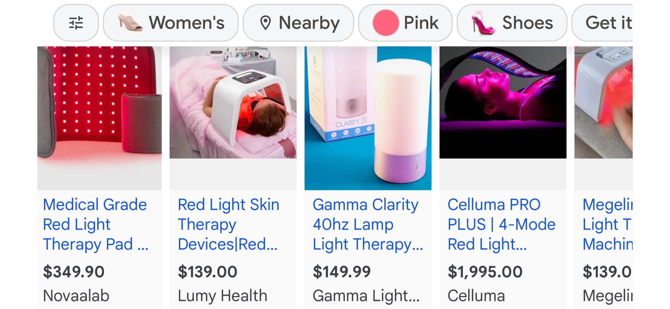The width and height of the screenshot is (670, 309).
Task: Open the filter settings sliders icon
Action: (76, 23)
